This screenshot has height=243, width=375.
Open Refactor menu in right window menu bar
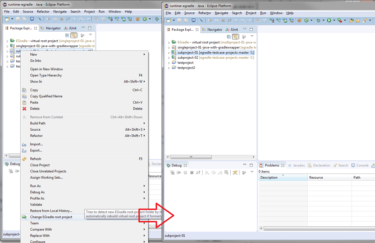click(x=205, y=13)
